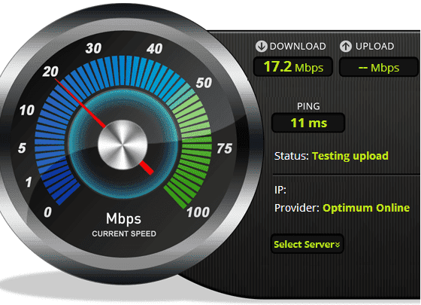This screenshot has height=305, width=421.
Task: Click the Optimum Online provider link
Action: [x=366, y=208]
